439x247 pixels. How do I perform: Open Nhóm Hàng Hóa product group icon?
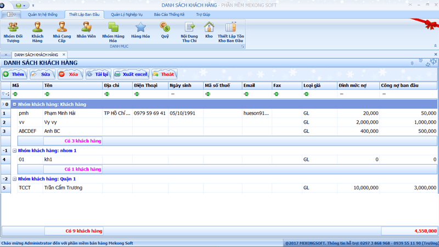(x=113, y=32)
